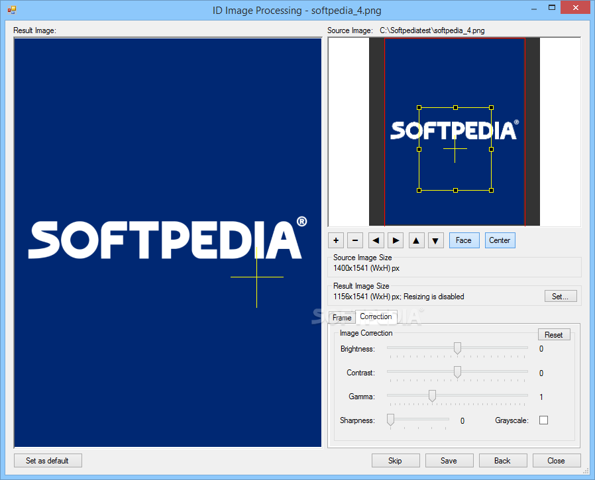
Task: Maximize the ID Image Processing window
Action: [x=552, y=7]
